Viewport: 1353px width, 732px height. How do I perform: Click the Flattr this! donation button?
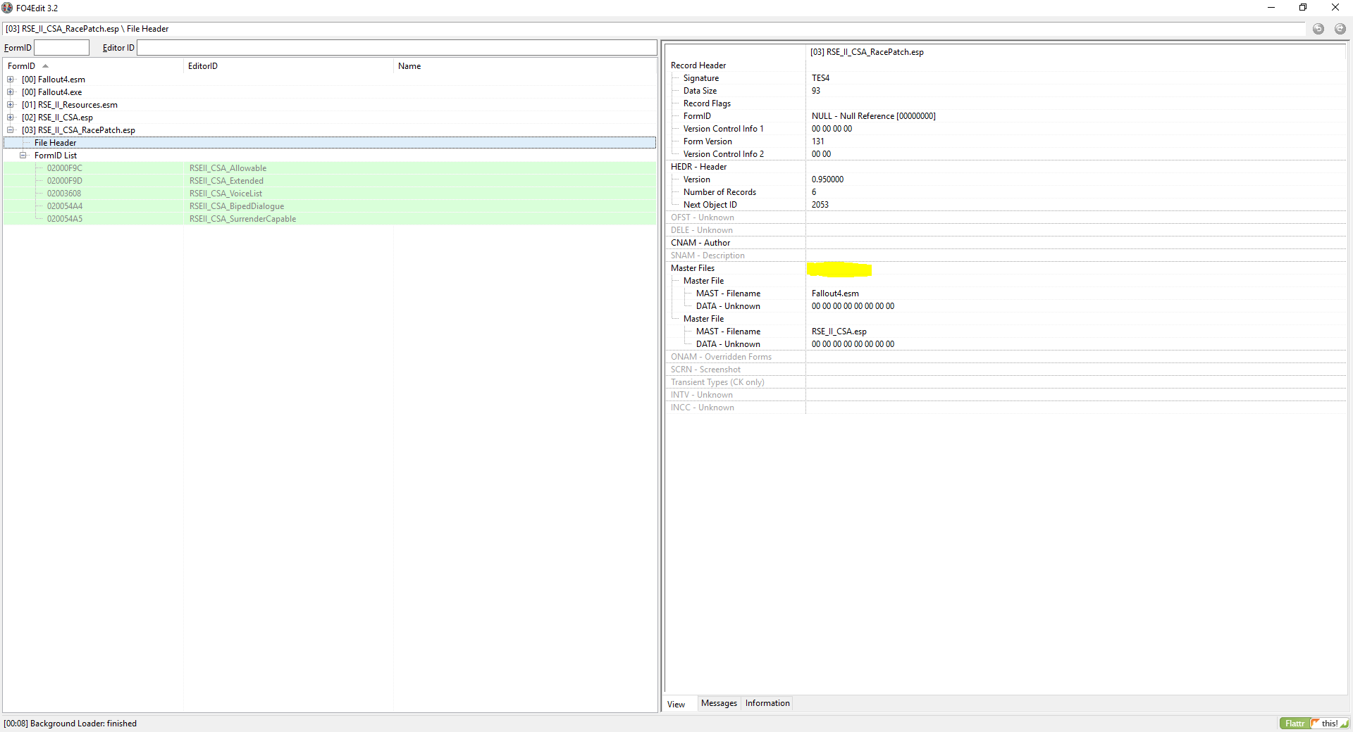coord(1314,724)
